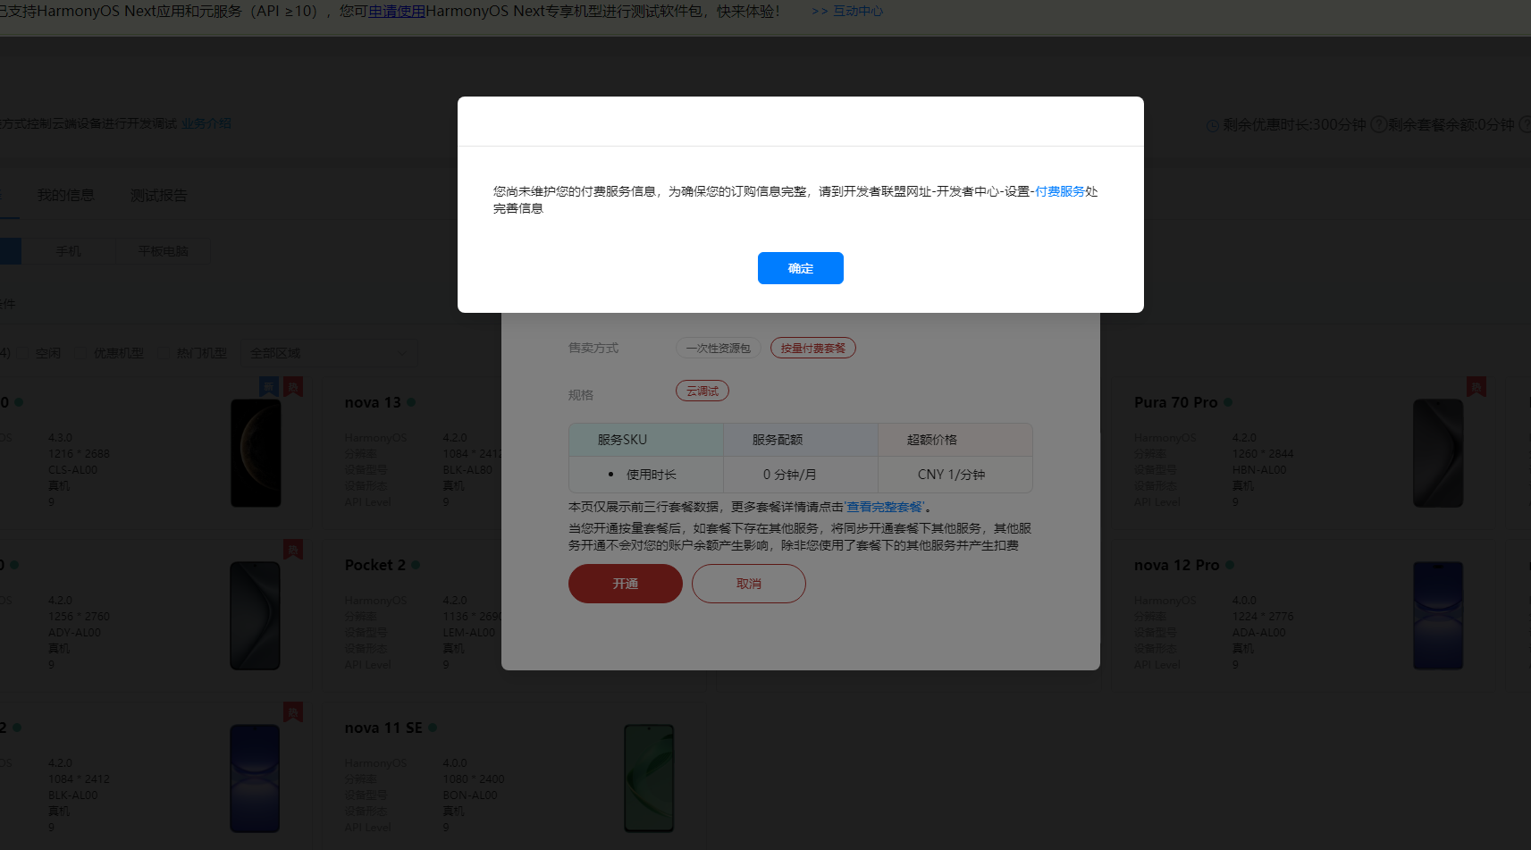Screen dimensions: 1531x850
Task: Click the ADY-AL00 phone thumbnail
Action: pos(255,616)
